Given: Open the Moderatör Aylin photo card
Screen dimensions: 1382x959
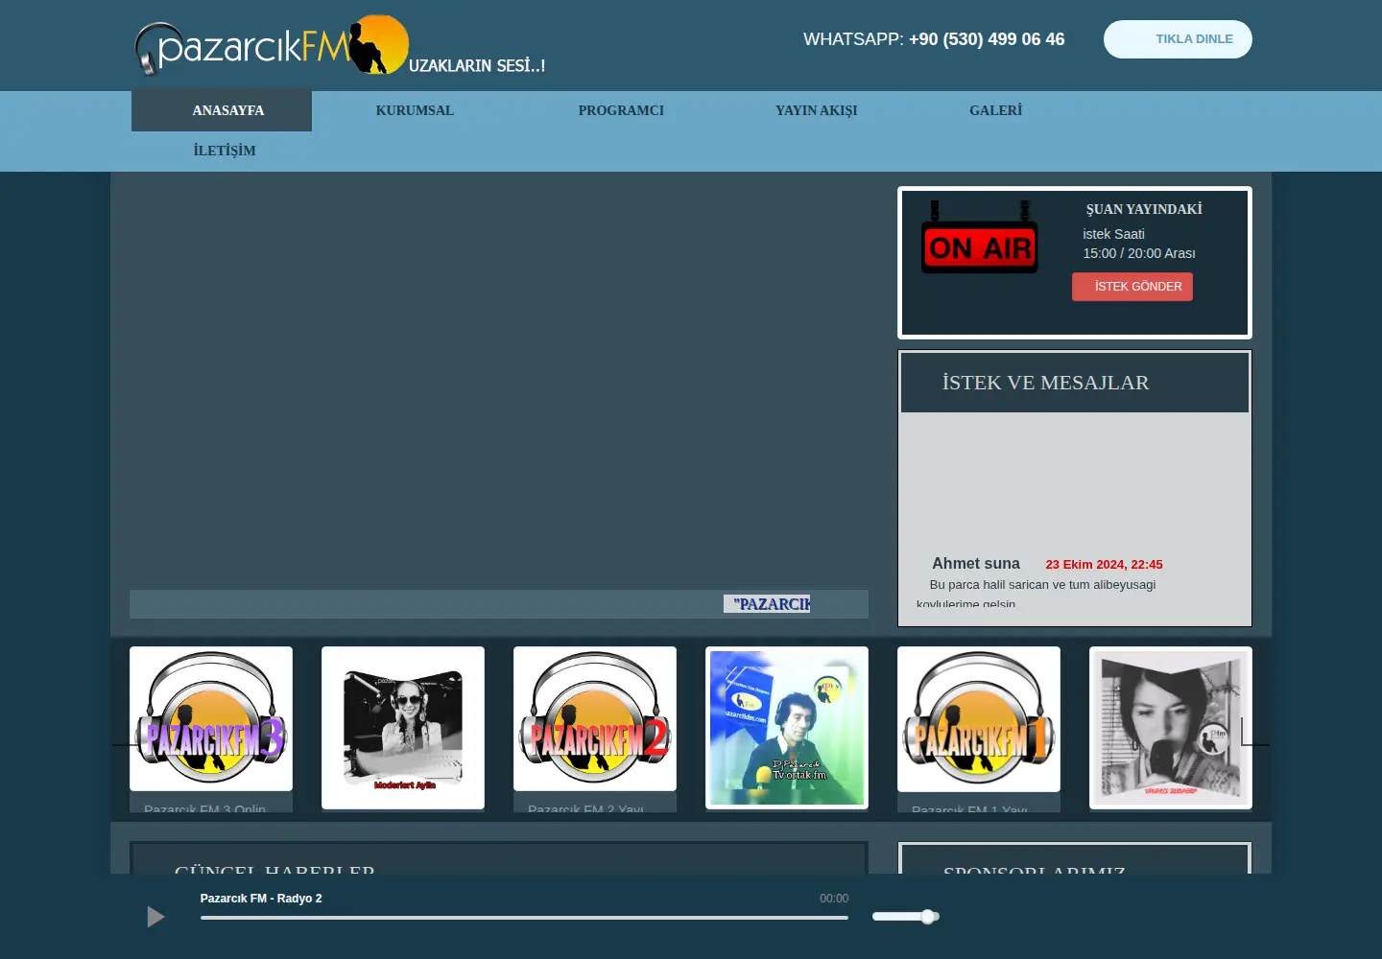Looking at the screenshot, I should click(403, 728).
